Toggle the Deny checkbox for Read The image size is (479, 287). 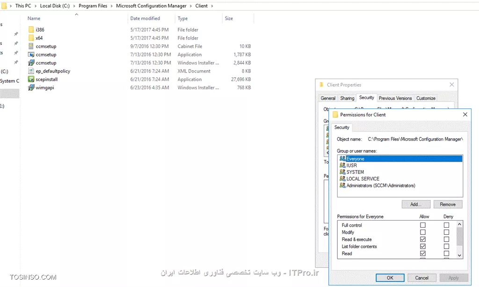coord(446,253)
